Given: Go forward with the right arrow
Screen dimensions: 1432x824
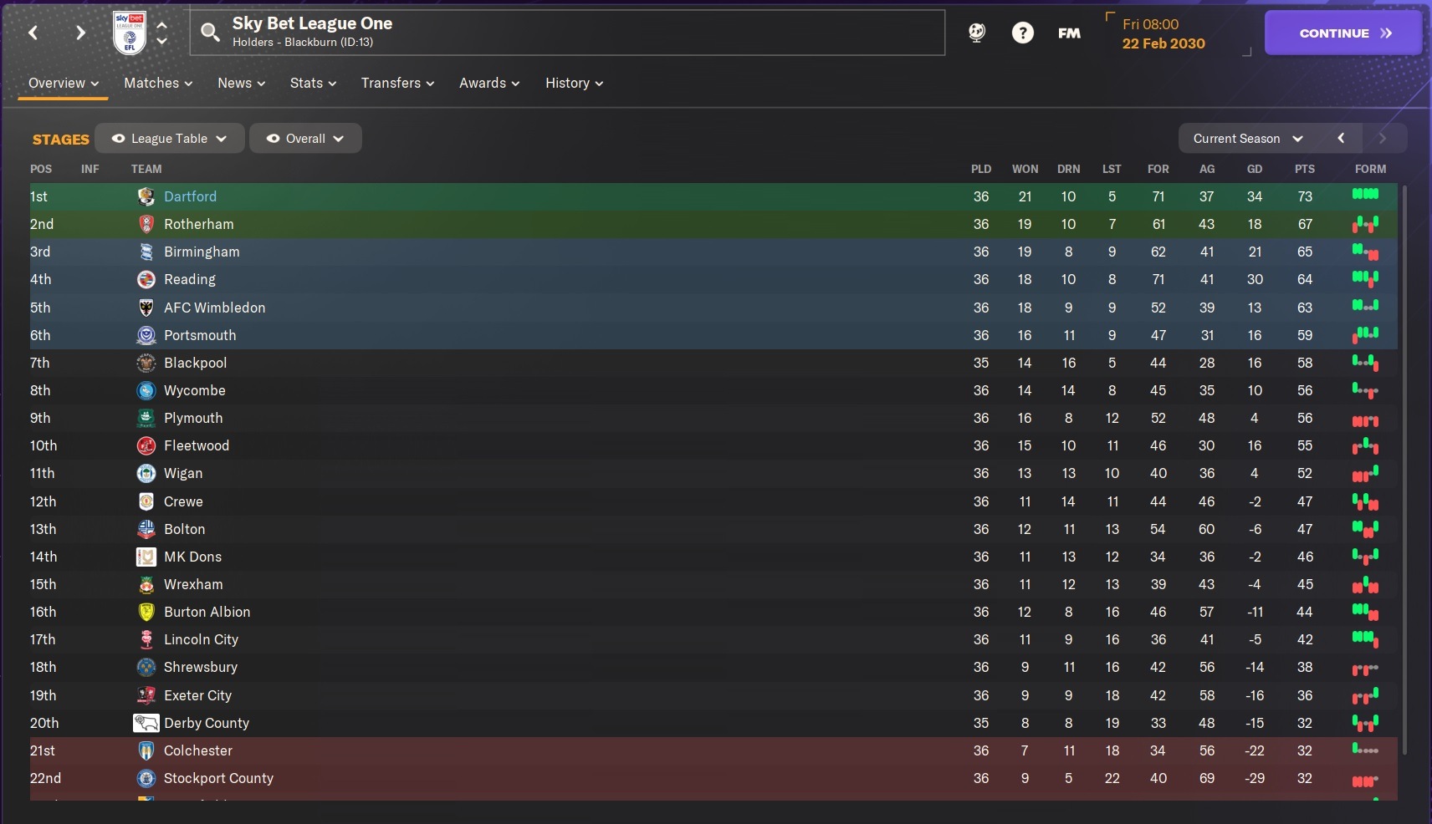Looking at the screenshot, I should click(x=80, y=33).
